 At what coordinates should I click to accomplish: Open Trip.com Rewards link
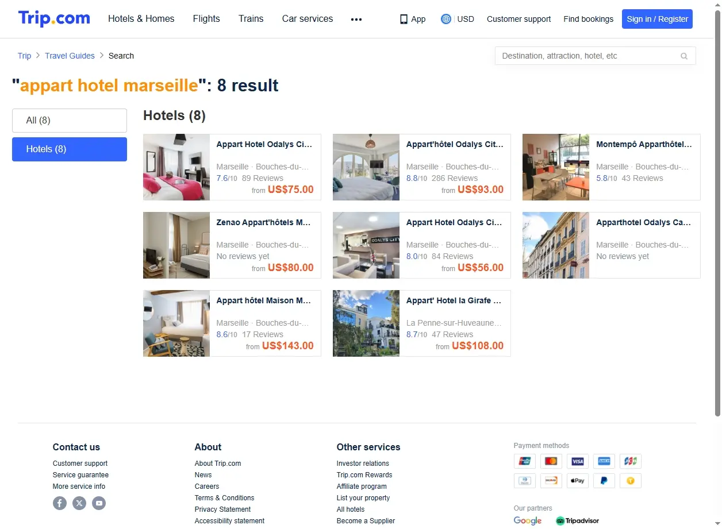tap(364, 475)
